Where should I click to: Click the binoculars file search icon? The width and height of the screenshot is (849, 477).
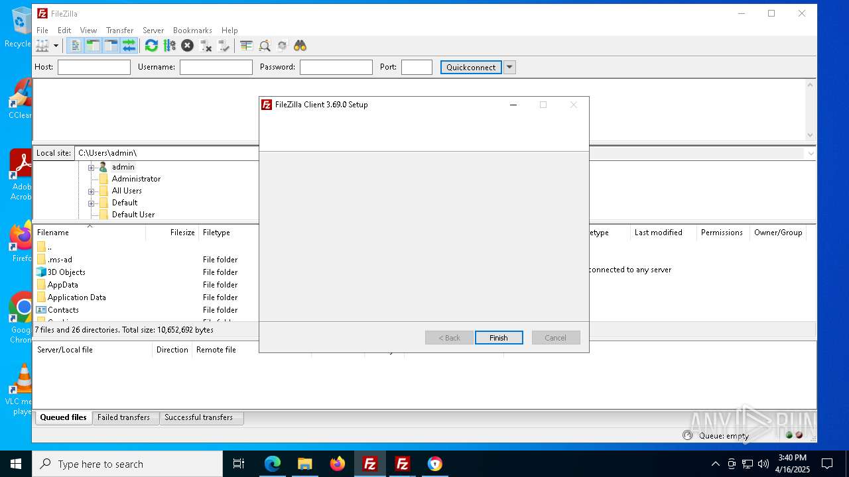pos(300,46)
